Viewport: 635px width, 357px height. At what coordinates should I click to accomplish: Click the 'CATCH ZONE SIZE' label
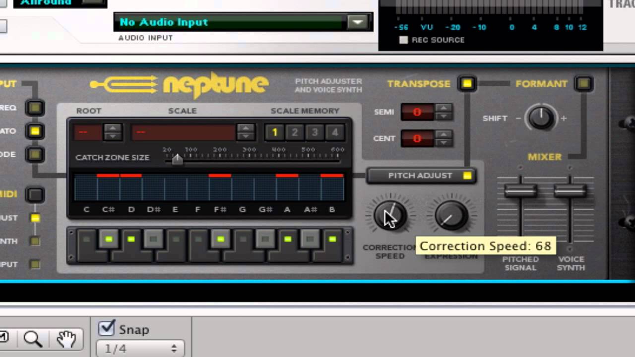click(112, 157)
